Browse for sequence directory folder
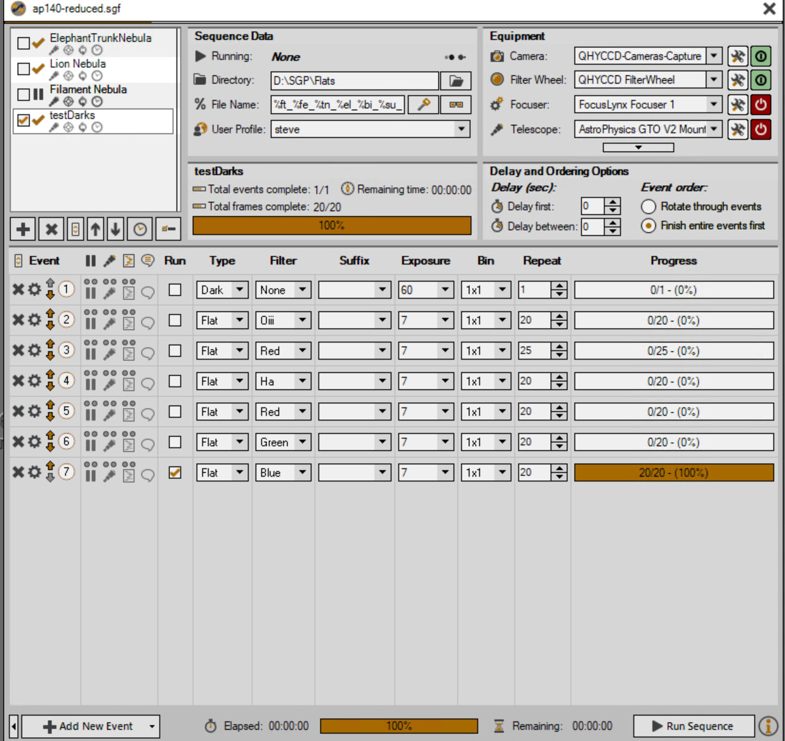This screenshot has width=785, height=741. 456,81
